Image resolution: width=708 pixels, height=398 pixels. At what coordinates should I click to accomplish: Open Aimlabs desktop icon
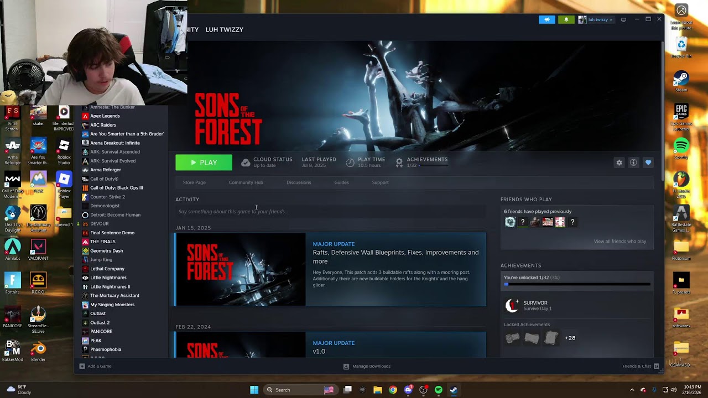pos(12,249)
